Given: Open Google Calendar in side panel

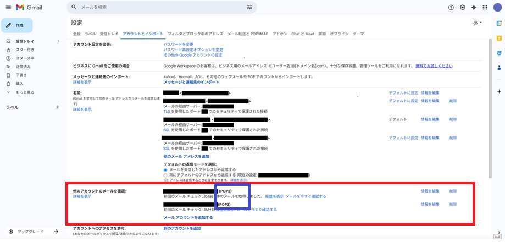Looking at the screenshot, I should coord(498,24).
